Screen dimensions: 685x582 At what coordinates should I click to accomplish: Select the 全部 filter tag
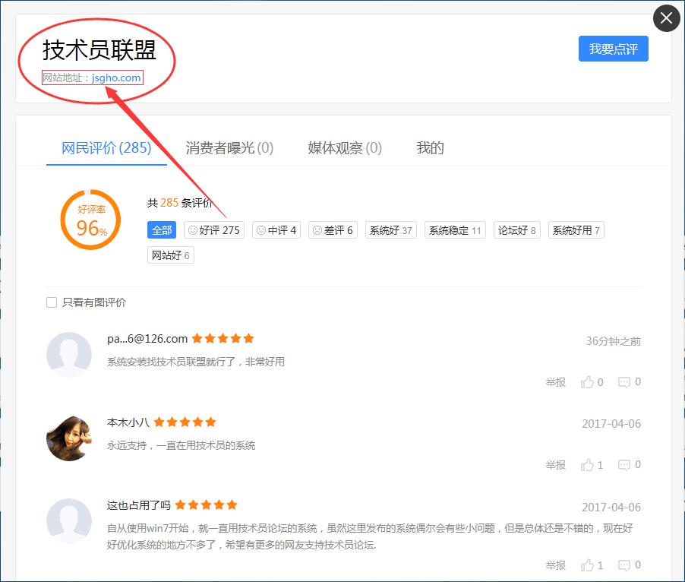click(x=162, y=230)
